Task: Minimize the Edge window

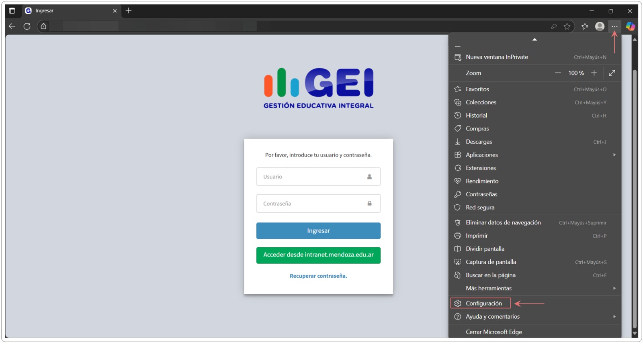Action: 592,11
